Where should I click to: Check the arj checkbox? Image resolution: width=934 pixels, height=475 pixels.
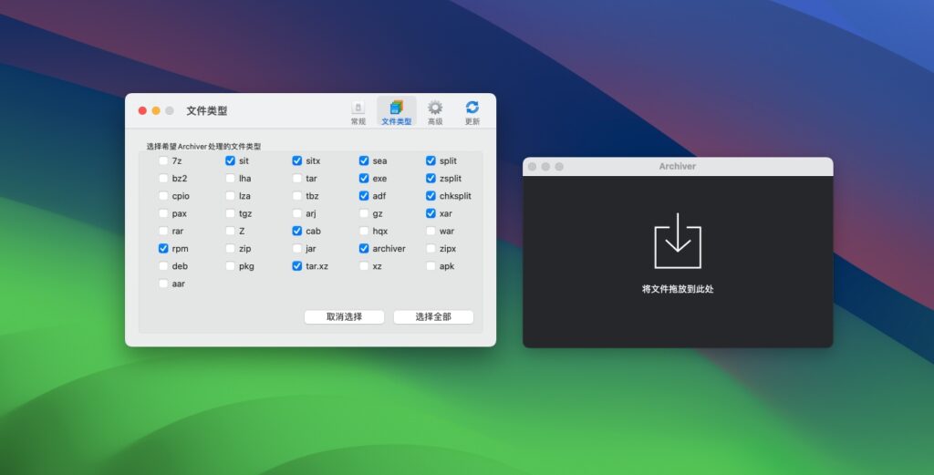(296, 213)
